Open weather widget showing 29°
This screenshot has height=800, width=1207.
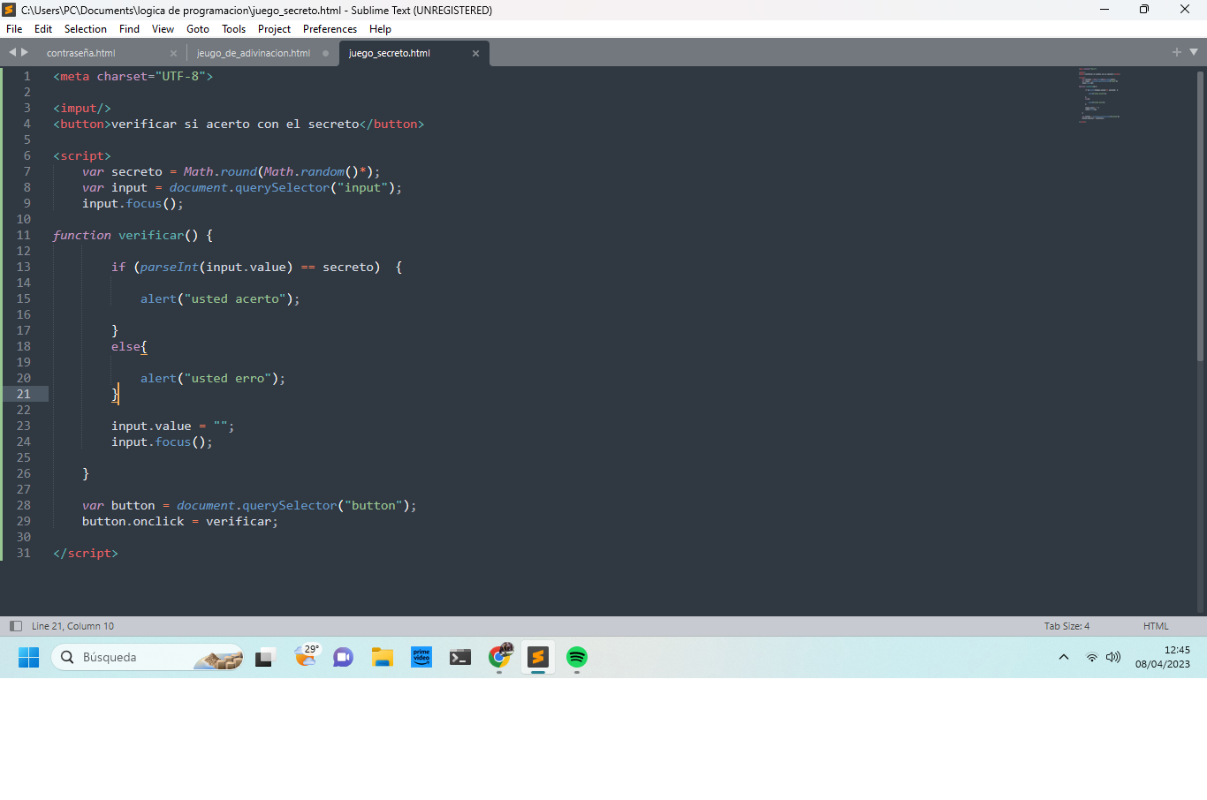coord(307,655)
